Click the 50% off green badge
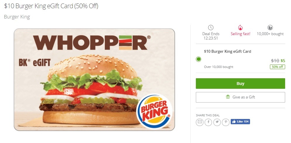Image resolution: width=291 pixels, height=143 pixels. coord(278,67)
